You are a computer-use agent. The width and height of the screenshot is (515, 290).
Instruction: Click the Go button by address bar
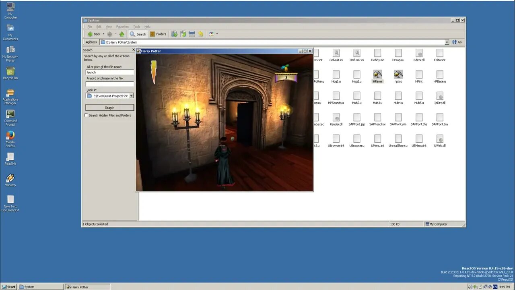coord(457,42)
